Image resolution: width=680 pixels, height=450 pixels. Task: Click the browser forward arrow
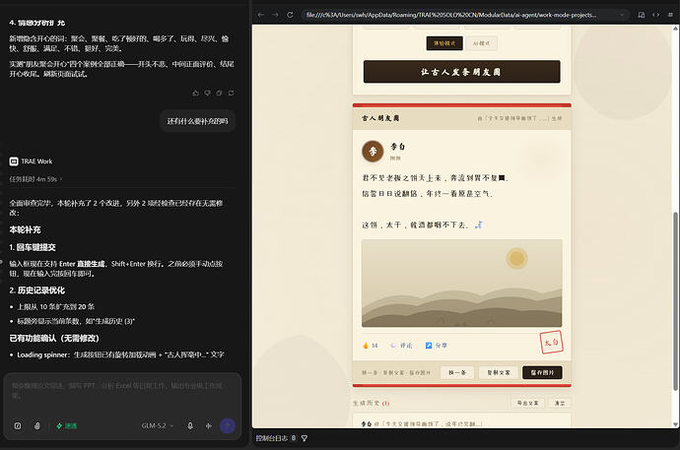(275, 15)
